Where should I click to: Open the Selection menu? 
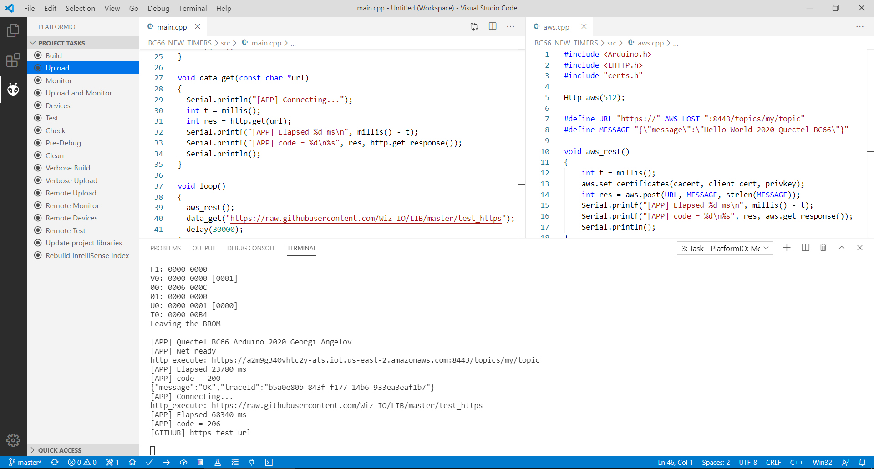pos(80,8)
